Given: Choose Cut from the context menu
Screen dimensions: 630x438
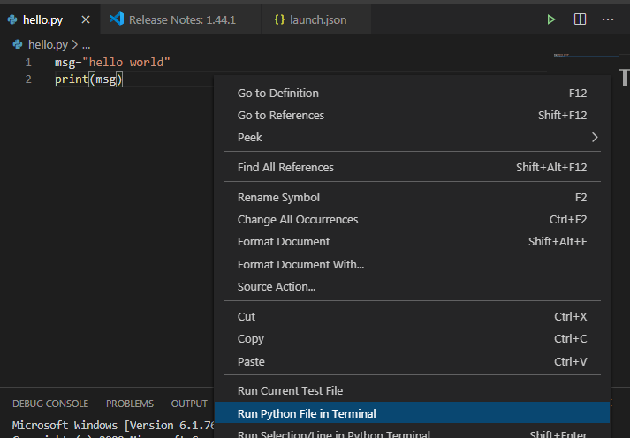Looking at the screenshot, I should click(x=413, y=317).
